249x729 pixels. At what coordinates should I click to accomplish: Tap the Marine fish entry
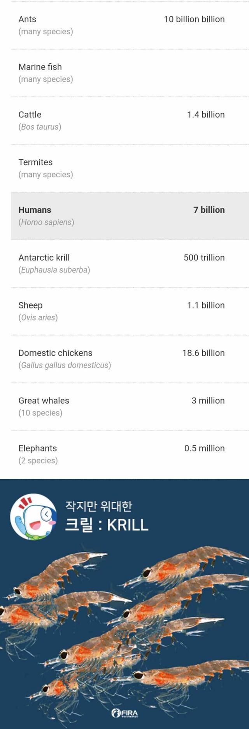pos(40,67)
